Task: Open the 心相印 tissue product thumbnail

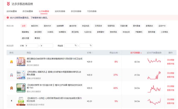Action: 21,101
